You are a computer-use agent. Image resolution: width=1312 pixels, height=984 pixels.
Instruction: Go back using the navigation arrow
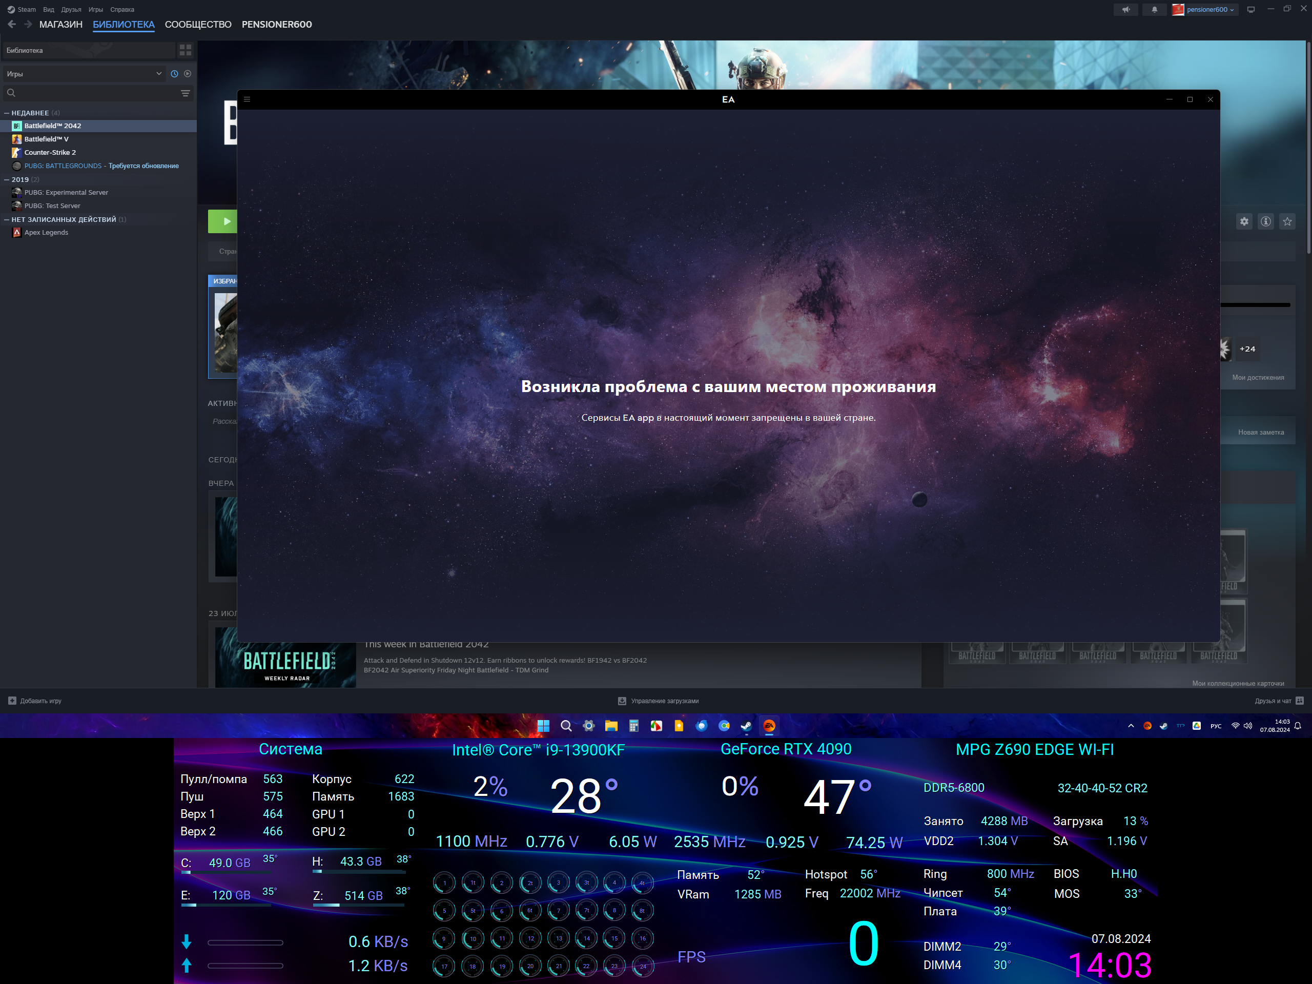point(12,24)
